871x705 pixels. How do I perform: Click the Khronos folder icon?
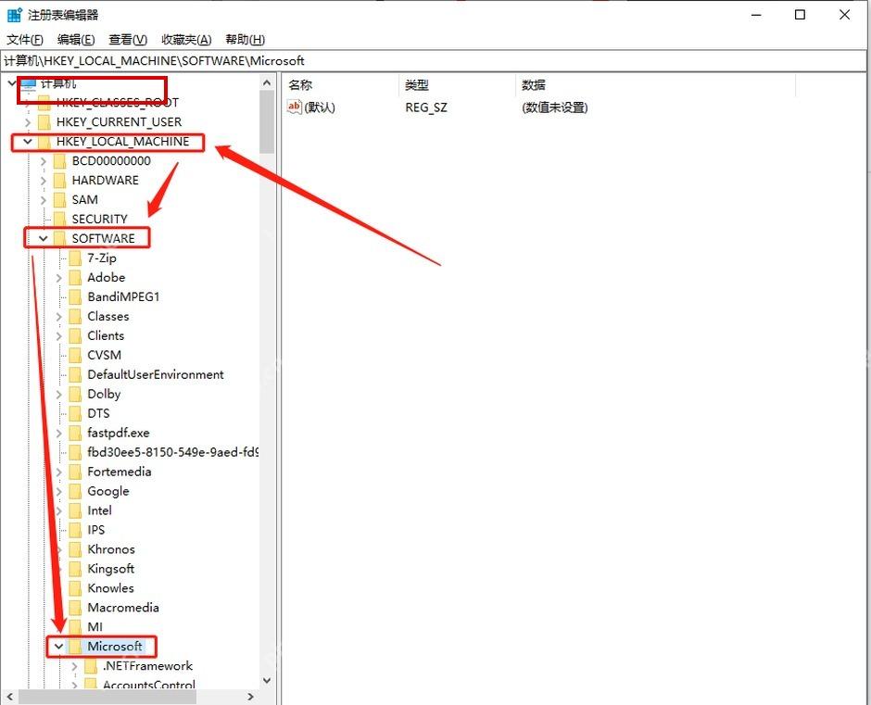[75, 549]
